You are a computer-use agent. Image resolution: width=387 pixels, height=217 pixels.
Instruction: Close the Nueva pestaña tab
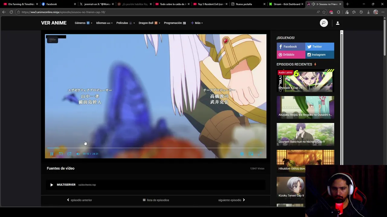264,4
